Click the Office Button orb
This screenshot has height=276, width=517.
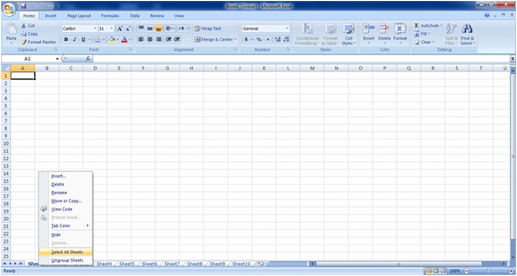point(9,9)
